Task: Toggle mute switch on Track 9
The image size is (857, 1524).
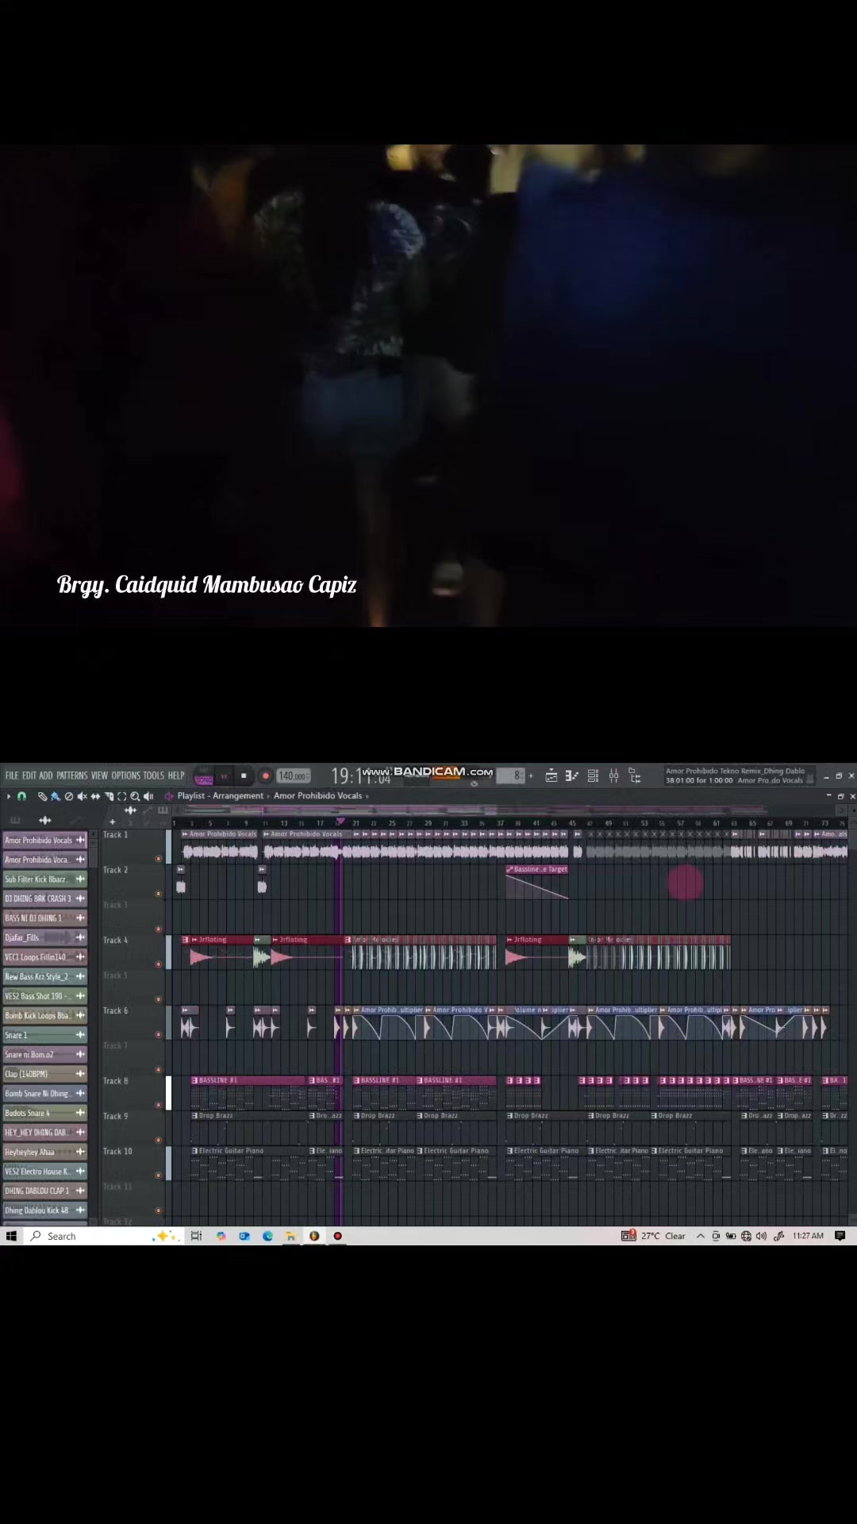Action: pyautogui.click(x=159, y=1140)
